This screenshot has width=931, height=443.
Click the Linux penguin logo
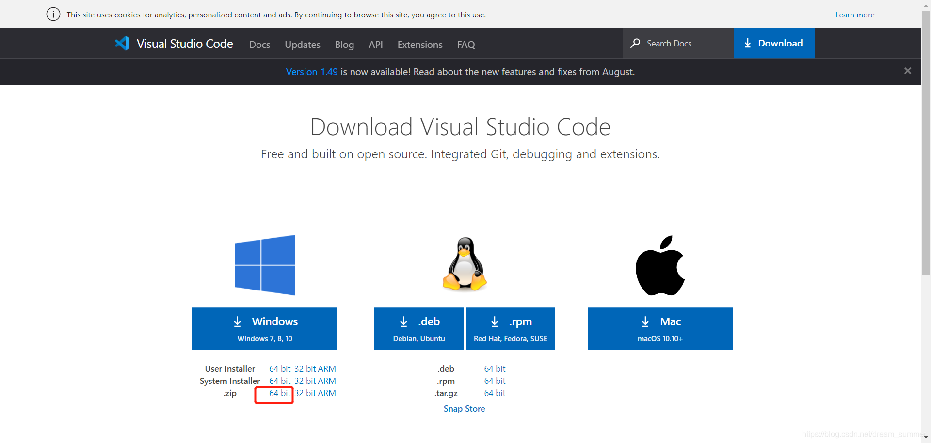pos(465,264)
